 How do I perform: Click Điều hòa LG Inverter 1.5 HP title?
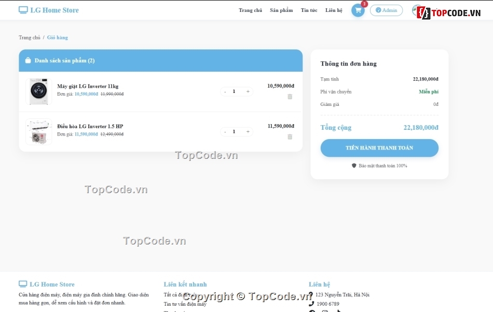pos(90,127)
